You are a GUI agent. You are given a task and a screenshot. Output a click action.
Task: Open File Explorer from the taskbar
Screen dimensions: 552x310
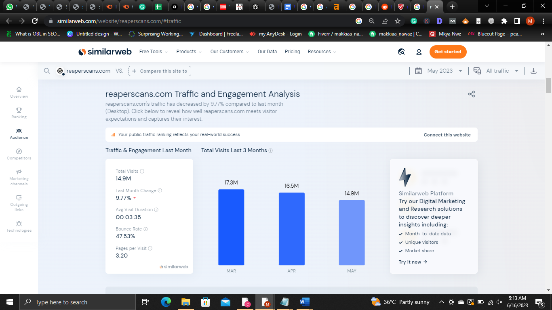(x=186, y=302)
